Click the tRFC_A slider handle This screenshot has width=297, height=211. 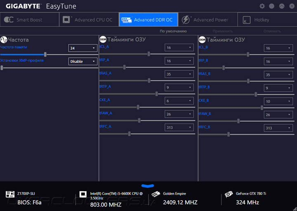coord(130,134)
